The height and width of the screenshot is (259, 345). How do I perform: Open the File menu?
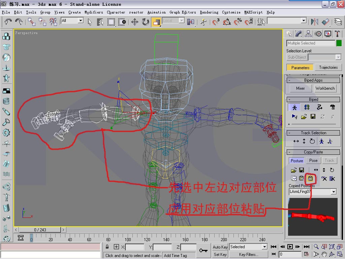(x=6, y=12)
